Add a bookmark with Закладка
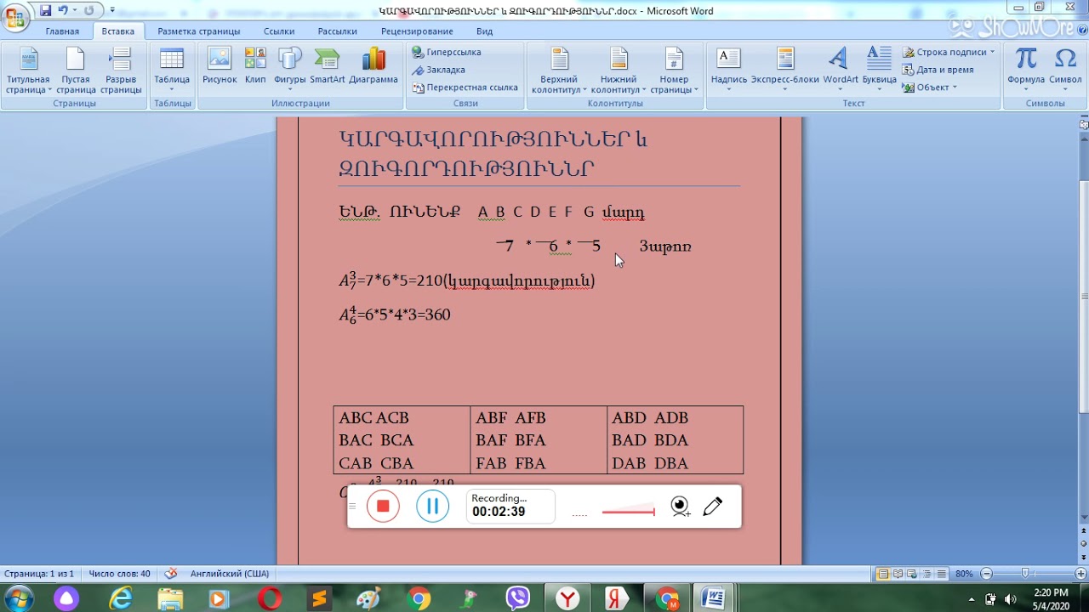This screenshot has width=1089, height=612. 439,70
